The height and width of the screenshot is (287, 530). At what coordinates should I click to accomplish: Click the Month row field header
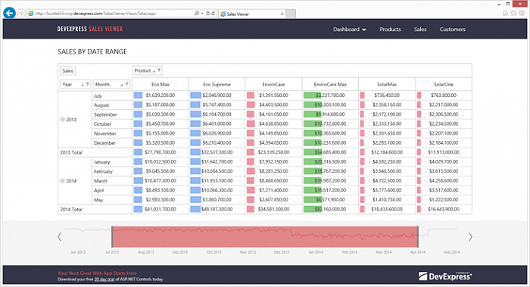point(111,84)
